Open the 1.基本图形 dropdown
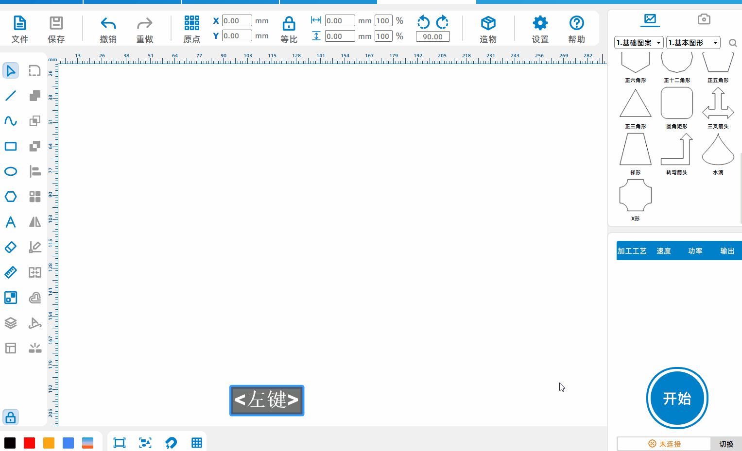The image size is (742, 451). pyautogui.click(x=693, y=43)
